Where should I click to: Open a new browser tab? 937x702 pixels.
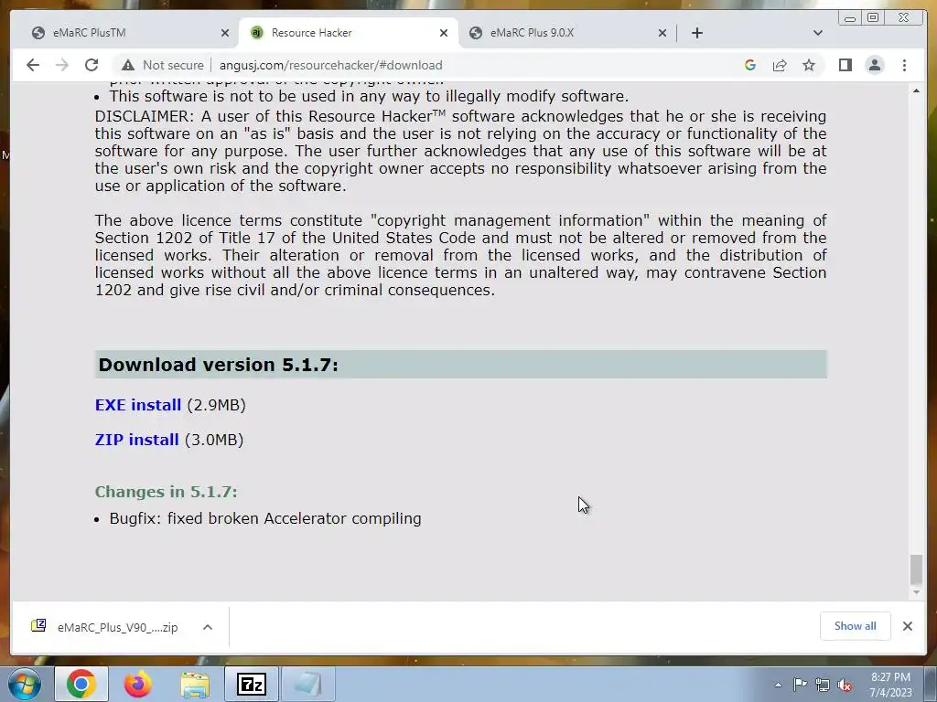(696, 33)
